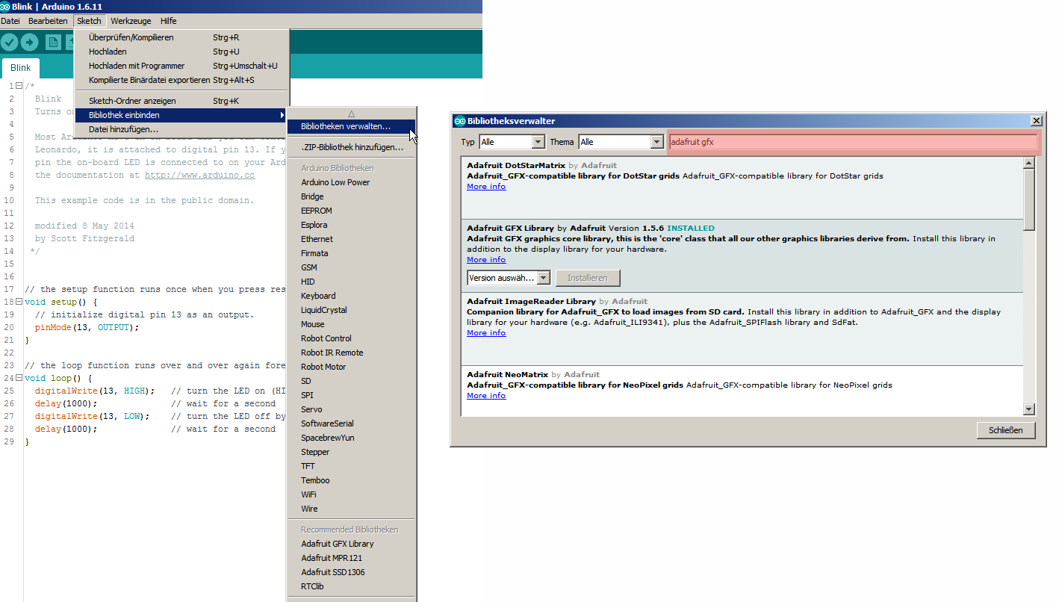Viewport: 1059px width, 602px height.
Task: Click the Bibliotheksverwalter title bar Arduino icon
Action: click(459, 121)
